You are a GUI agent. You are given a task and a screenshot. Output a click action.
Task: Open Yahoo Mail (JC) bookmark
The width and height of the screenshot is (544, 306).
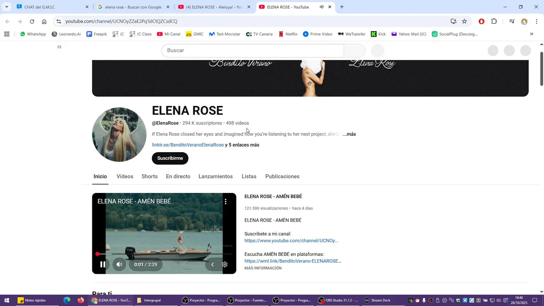click(x=408, y=34)
